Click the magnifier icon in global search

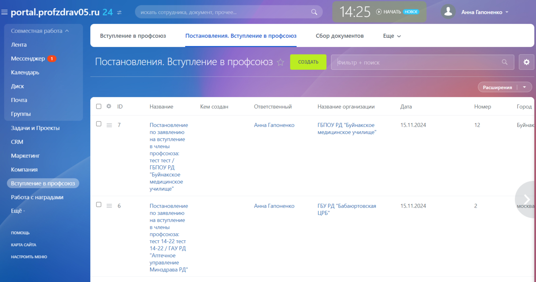click(314, 12)
